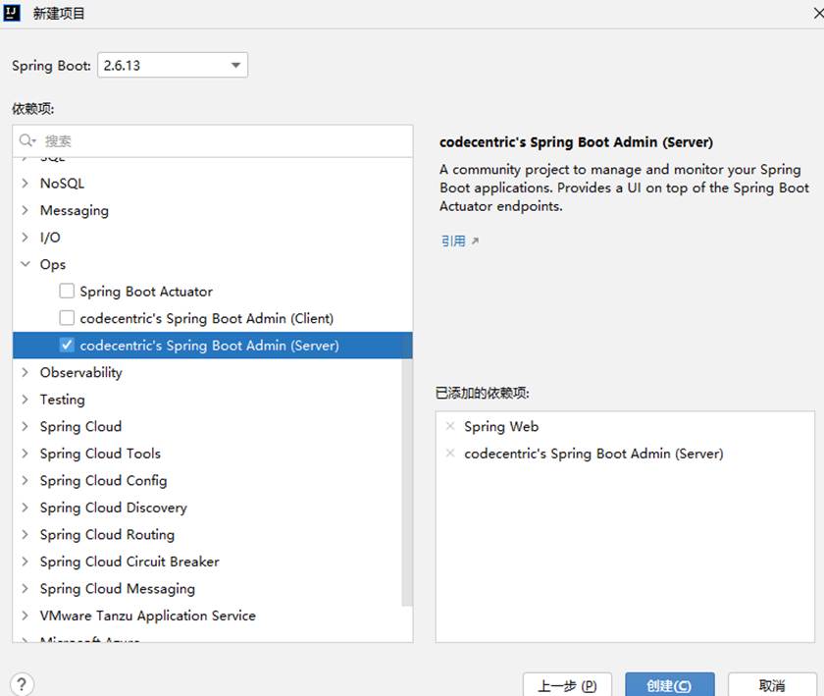Open help with the question mark button
The height and width of the screenshot is (696, 824).
tap(22, 684)
